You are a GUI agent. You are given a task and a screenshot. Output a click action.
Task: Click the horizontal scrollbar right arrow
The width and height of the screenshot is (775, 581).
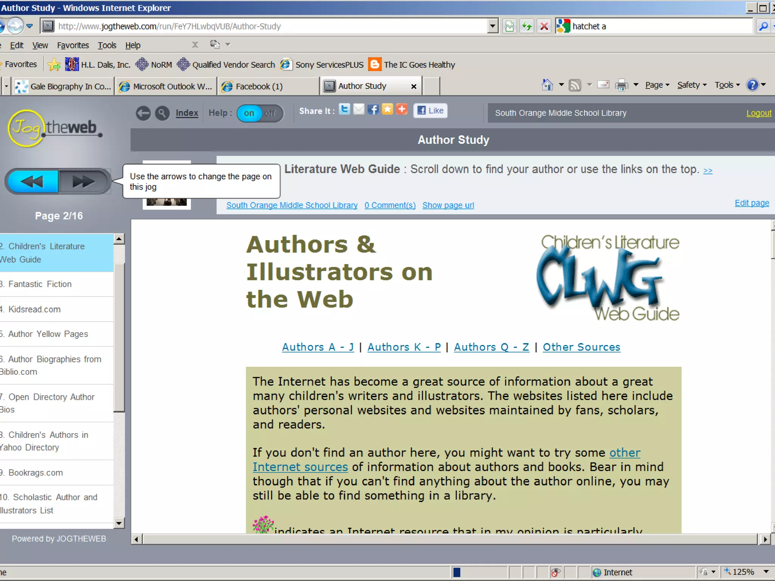(x=765, y=539)
